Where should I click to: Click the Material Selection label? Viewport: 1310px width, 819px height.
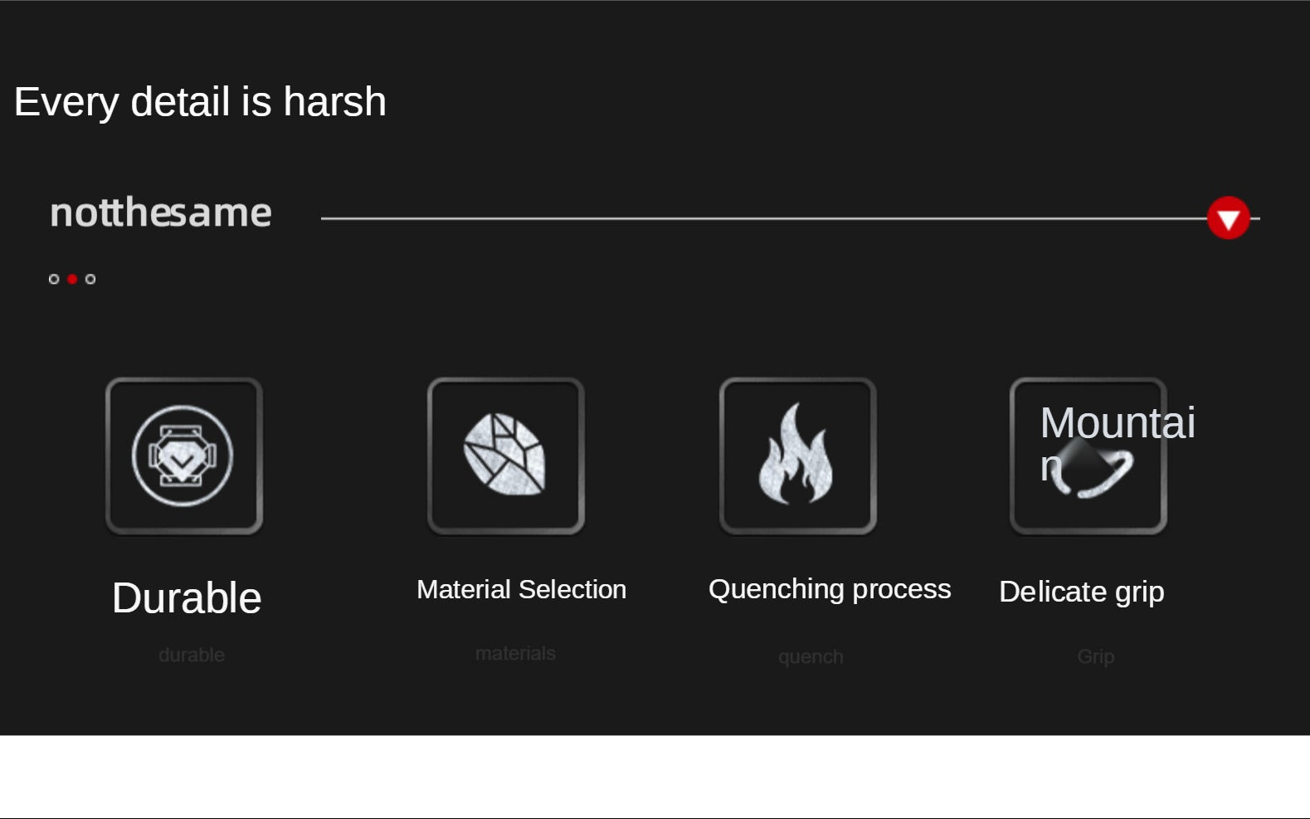pyautogui.click(x=521, y=589)
